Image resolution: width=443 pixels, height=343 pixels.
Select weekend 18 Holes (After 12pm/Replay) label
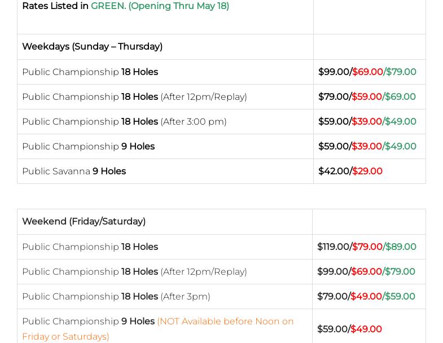pyautogui.click(x=134, y=272)
